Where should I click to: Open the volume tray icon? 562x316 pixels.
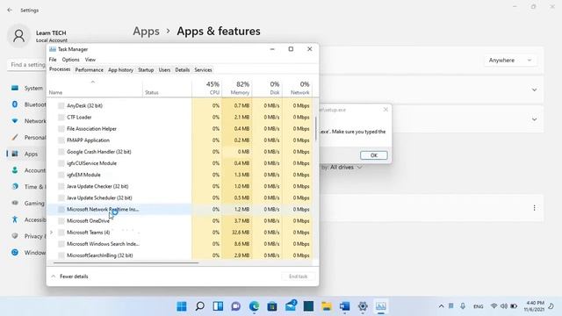coord(503,306)
